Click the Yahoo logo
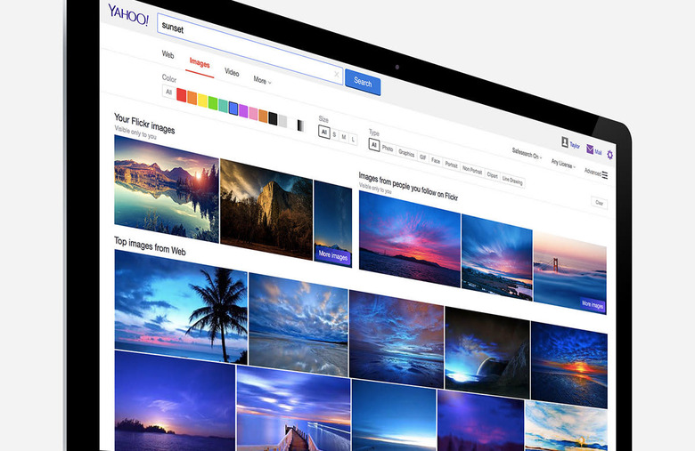This screenshot has width=695, height=451. [128, 12]
